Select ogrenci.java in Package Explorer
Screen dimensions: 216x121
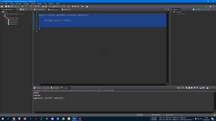click(13, 24)
